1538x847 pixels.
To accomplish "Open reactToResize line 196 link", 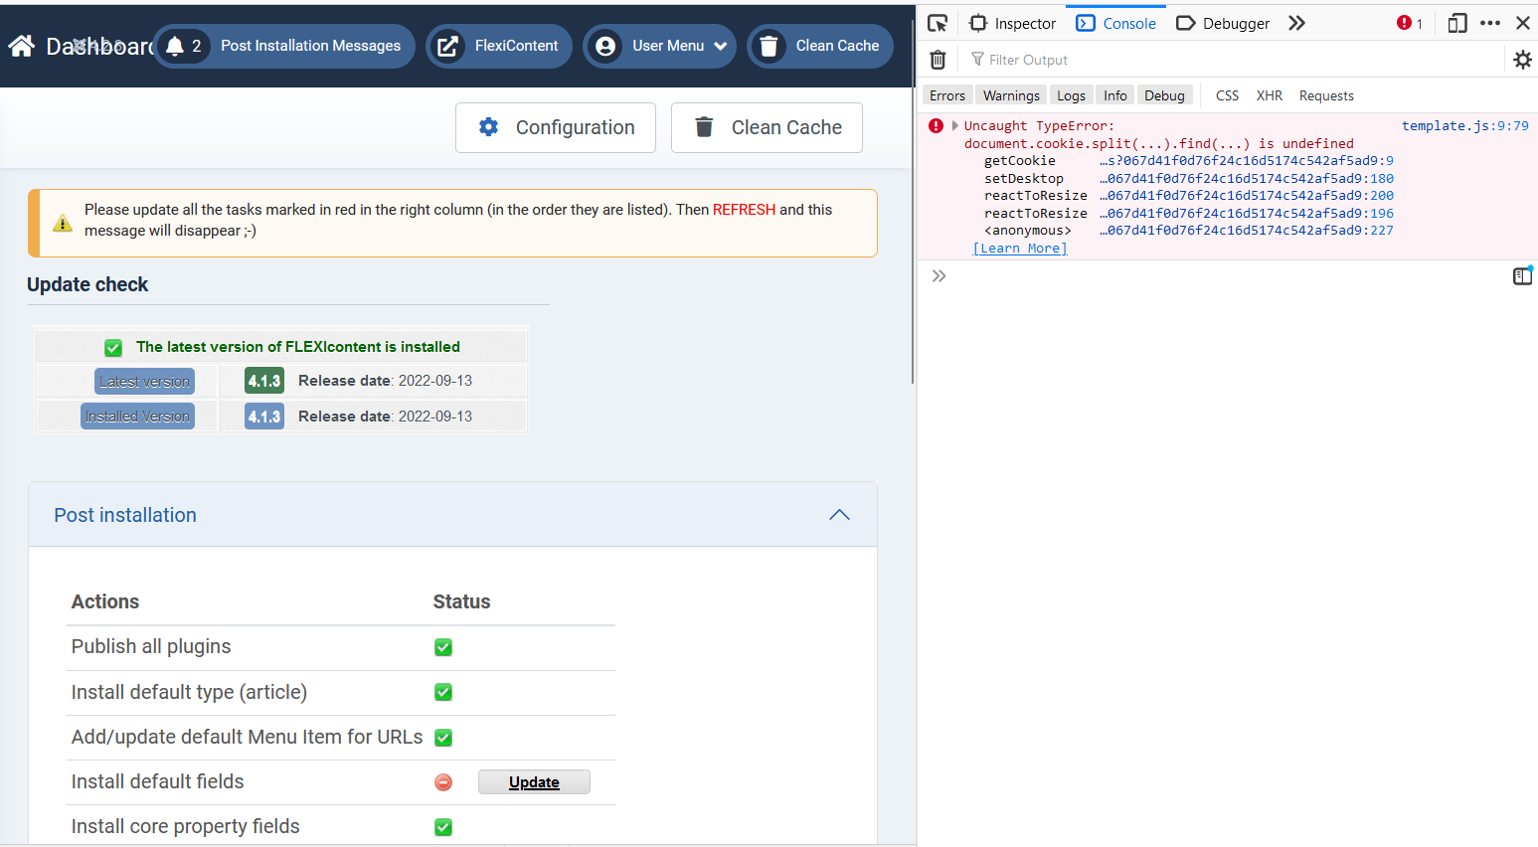I will 1247,213.
